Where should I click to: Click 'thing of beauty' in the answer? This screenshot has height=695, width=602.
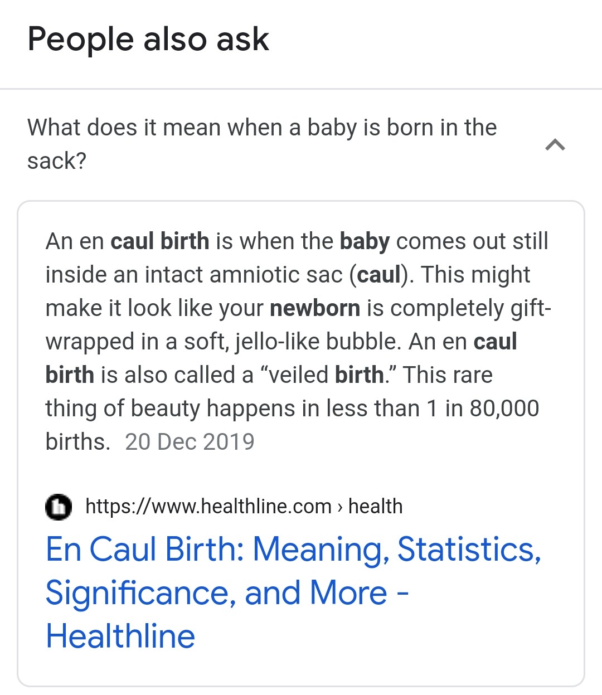coord(123,409)
